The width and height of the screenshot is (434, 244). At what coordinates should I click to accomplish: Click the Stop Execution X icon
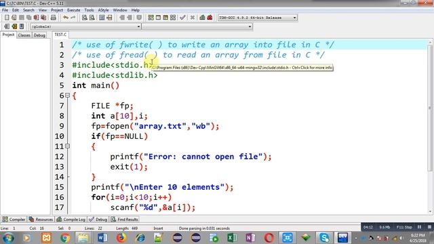193,18
